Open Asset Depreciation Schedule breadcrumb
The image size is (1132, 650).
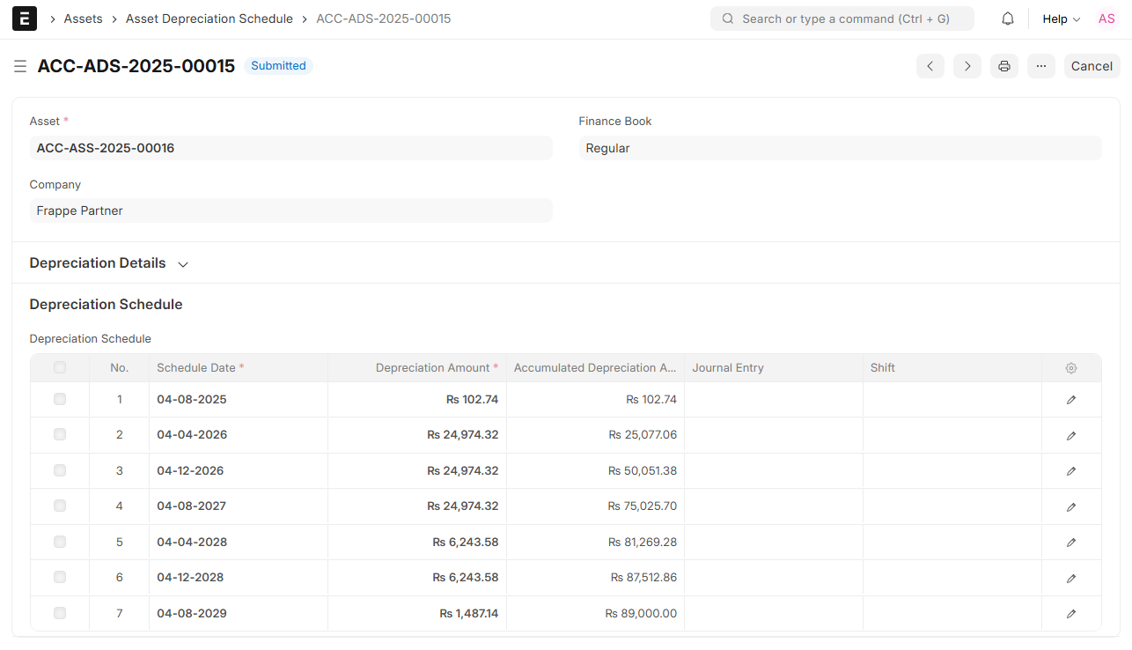(209, 18)
